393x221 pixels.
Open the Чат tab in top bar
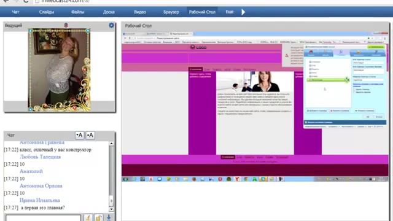[x=15, y=12]
